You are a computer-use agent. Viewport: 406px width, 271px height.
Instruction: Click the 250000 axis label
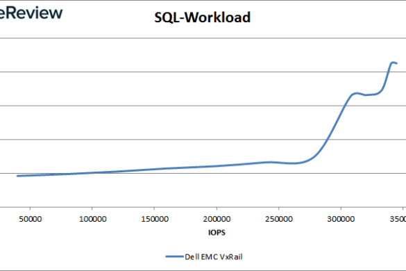(x=279, y=219)
